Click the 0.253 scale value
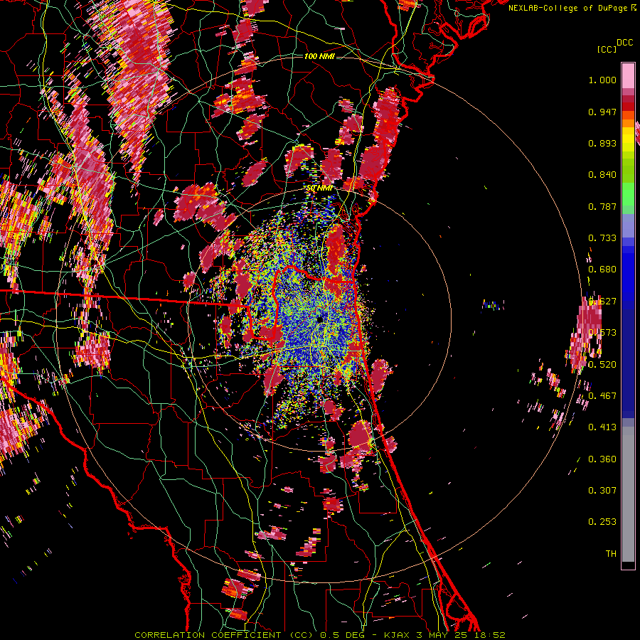 click(602, 522)
